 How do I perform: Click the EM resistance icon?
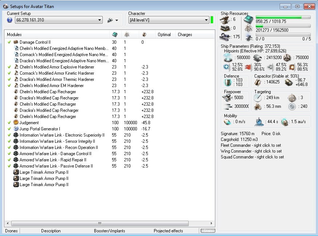coord(227,67)
